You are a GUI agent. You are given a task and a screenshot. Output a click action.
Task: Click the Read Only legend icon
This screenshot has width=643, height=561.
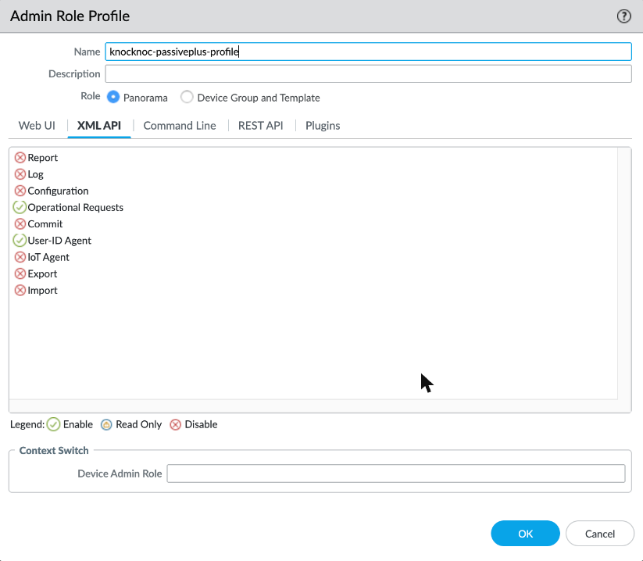(106, 424)
